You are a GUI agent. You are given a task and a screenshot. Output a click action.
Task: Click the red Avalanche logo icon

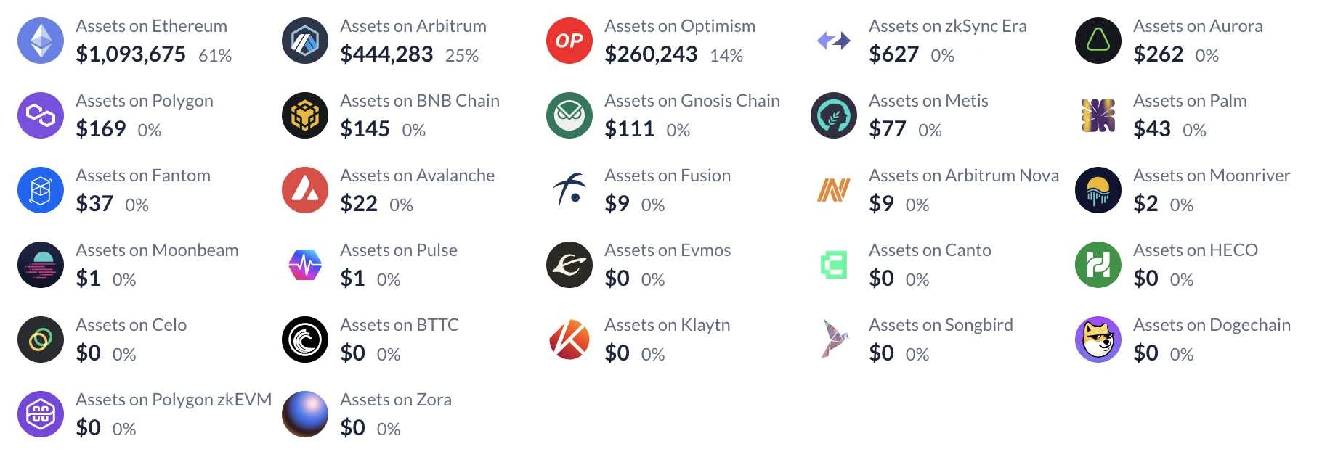[x=305, y=190]
